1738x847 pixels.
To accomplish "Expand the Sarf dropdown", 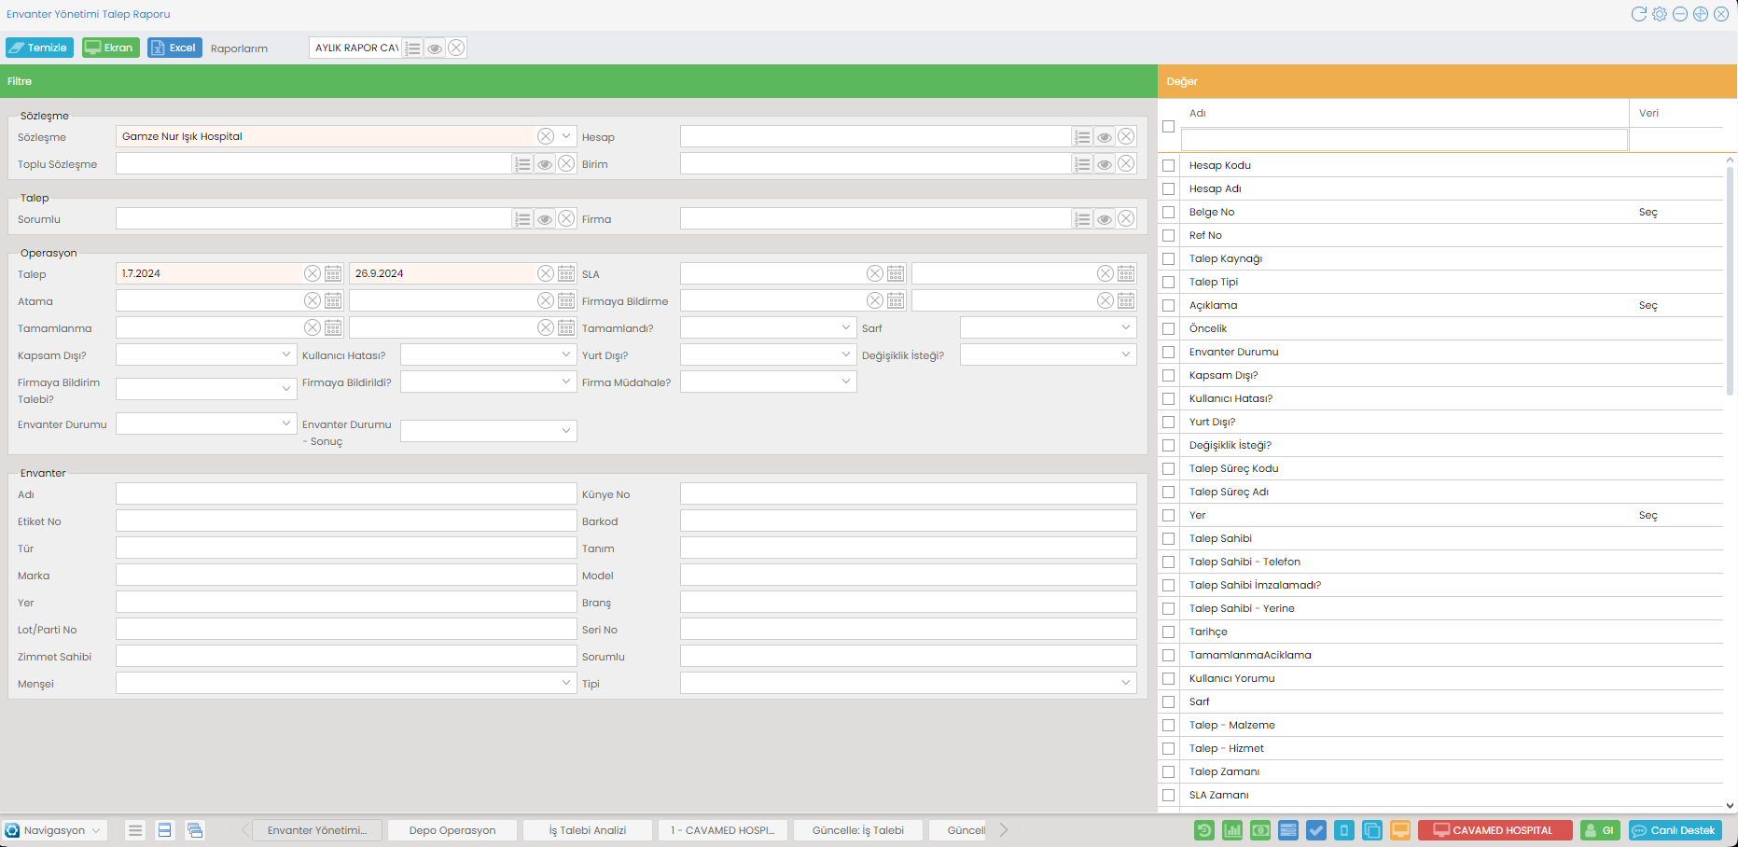I will 1126,327.
